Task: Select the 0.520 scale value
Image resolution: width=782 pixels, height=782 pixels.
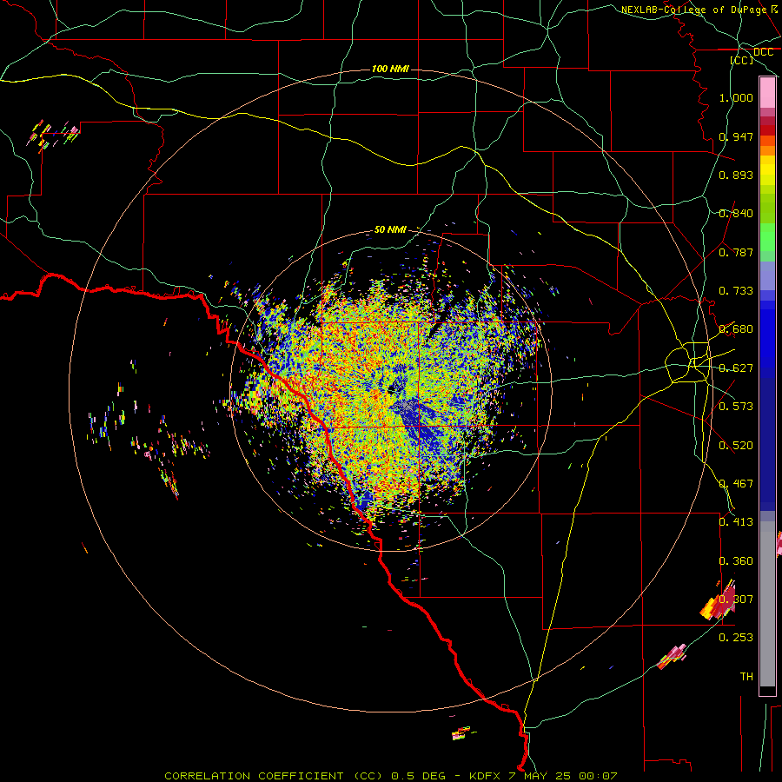Action: point(736,446)
